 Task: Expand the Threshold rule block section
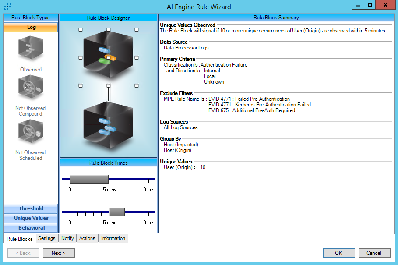(x=31, y=208)
